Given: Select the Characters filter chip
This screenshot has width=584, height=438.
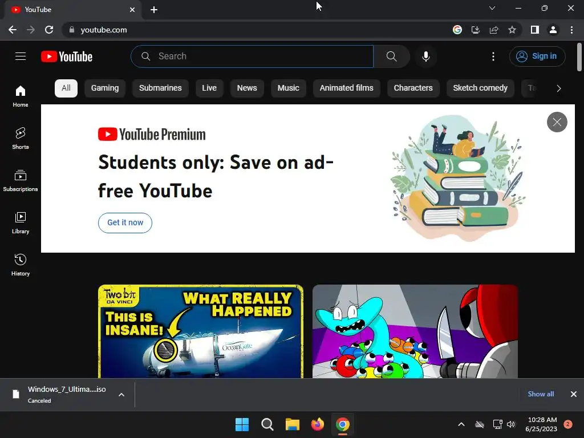Looking at the screenshot, I should pos(413,88).
